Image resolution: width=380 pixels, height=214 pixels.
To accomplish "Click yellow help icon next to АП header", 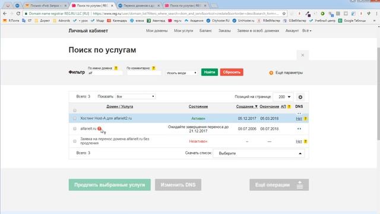I will coord(289,106).
